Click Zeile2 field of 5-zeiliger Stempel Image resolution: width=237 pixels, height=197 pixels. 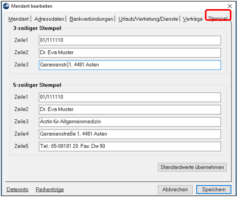(x=130, y=110)
